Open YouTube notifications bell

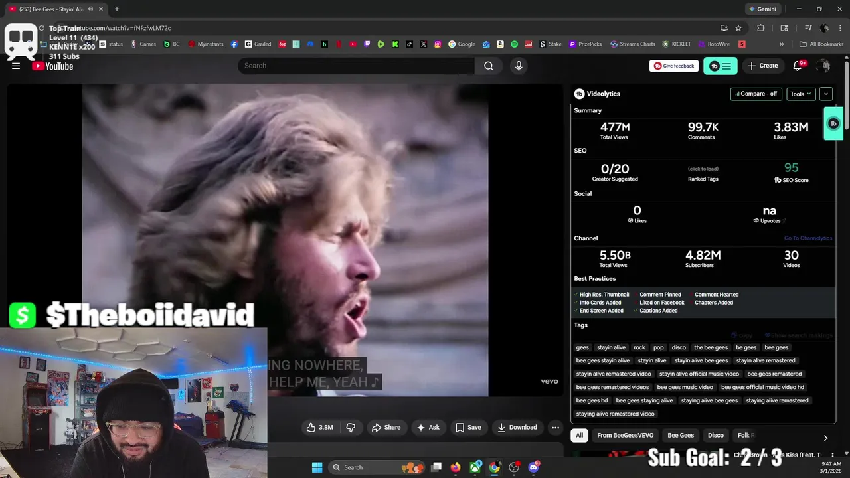798,66
